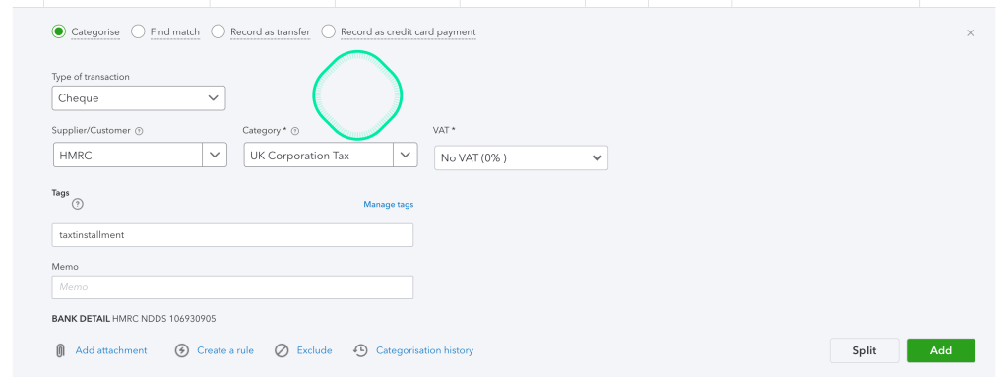Close the transaction detail panel
Screen dimensions: 1006x377
(971, 32)
